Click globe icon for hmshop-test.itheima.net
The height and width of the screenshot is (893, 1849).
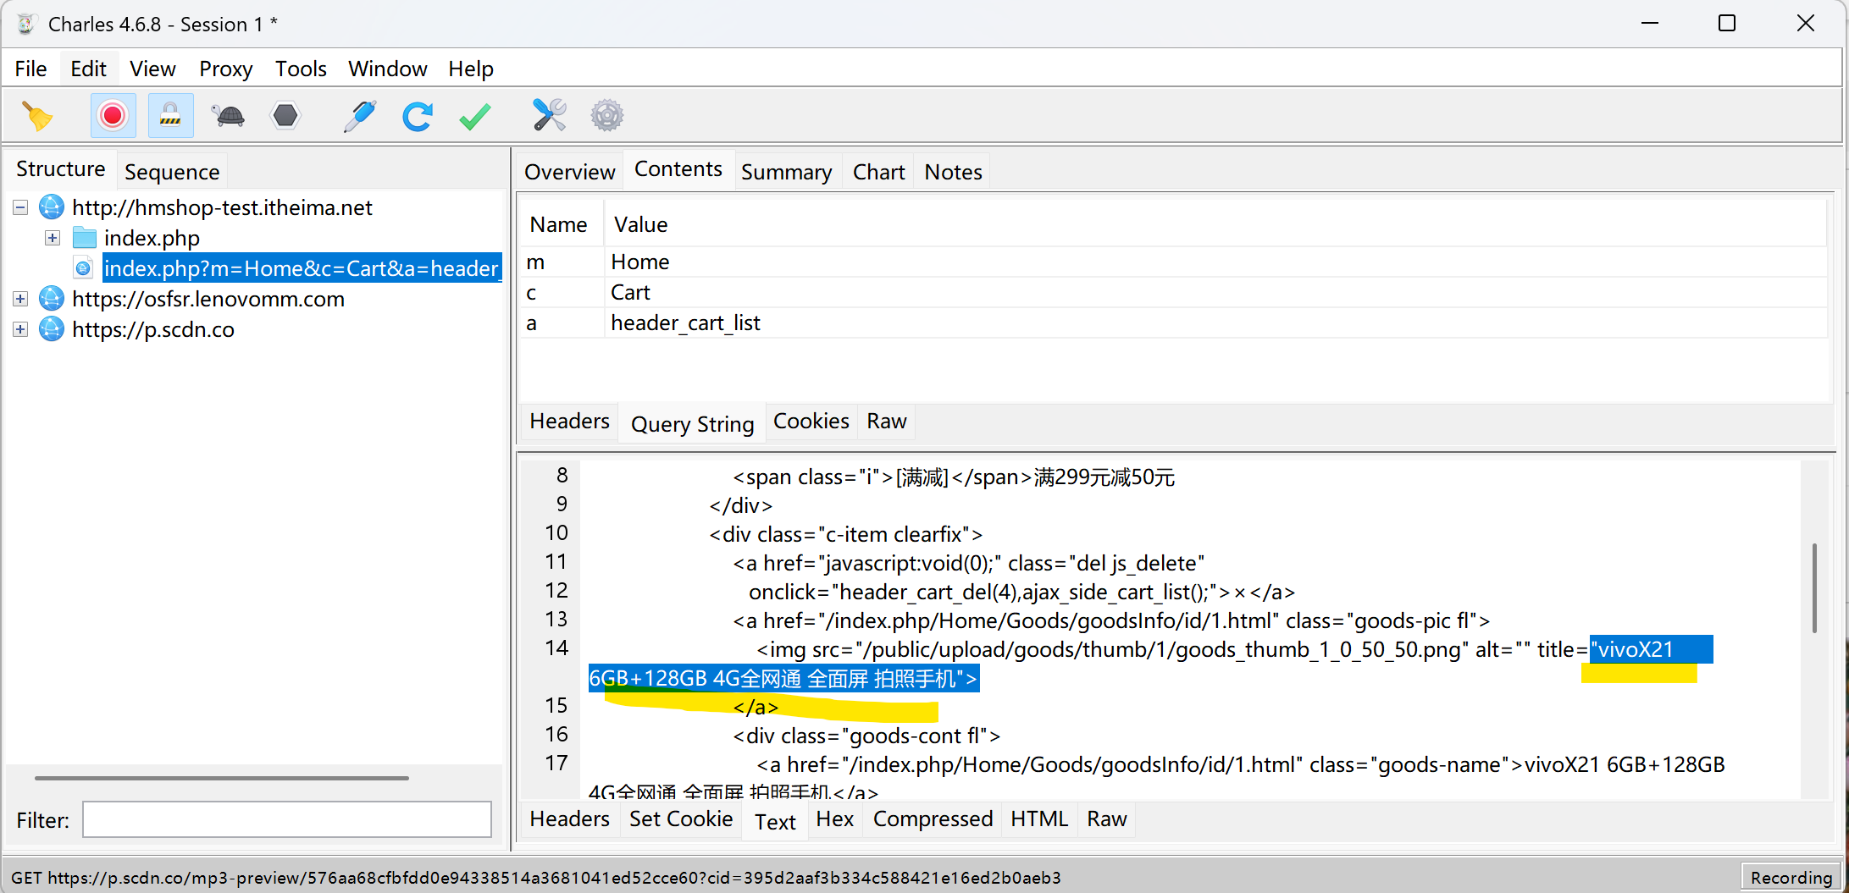pyautogui.click(x=52, y=207)
